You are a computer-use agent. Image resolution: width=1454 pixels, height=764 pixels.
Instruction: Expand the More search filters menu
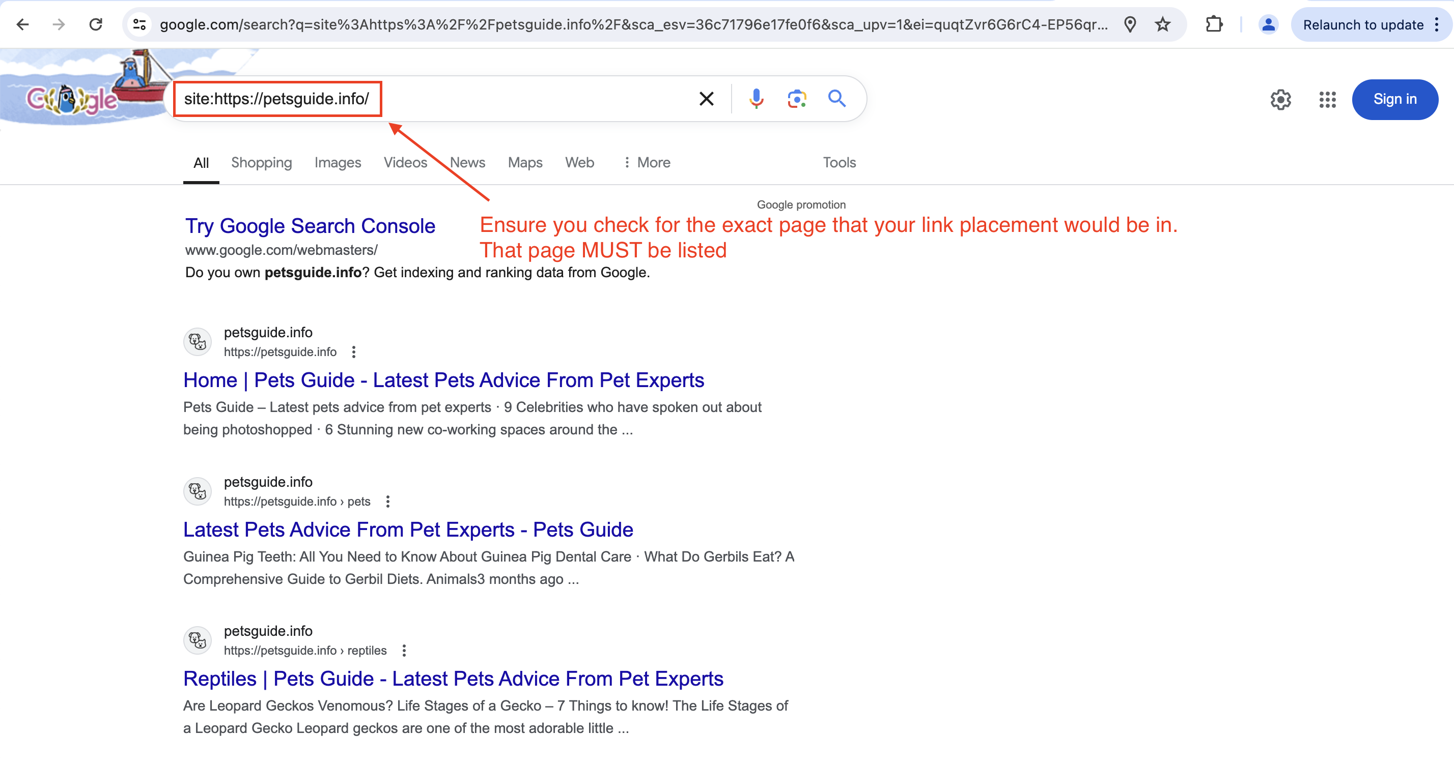tap(647, 162)
